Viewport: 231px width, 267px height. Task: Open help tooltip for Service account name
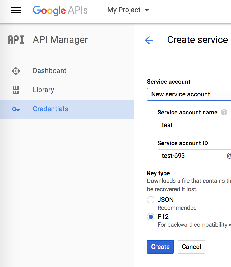click(x=224, y=112)
